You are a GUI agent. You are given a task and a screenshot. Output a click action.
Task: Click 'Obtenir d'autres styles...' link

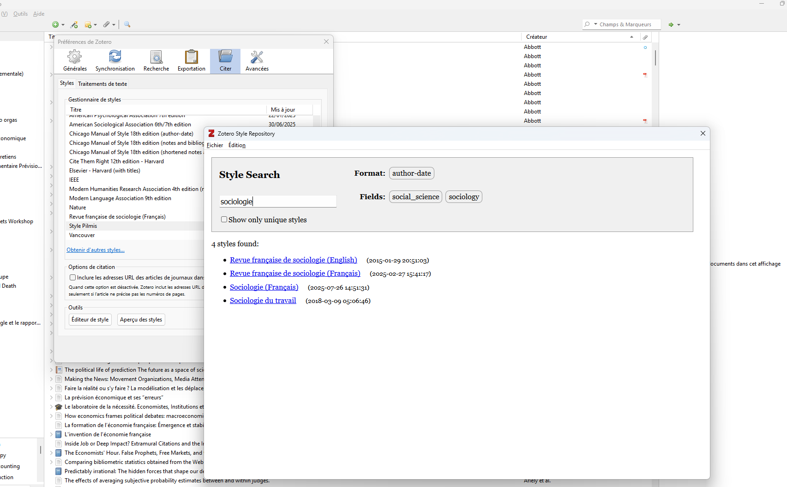(x=96, y=250)
